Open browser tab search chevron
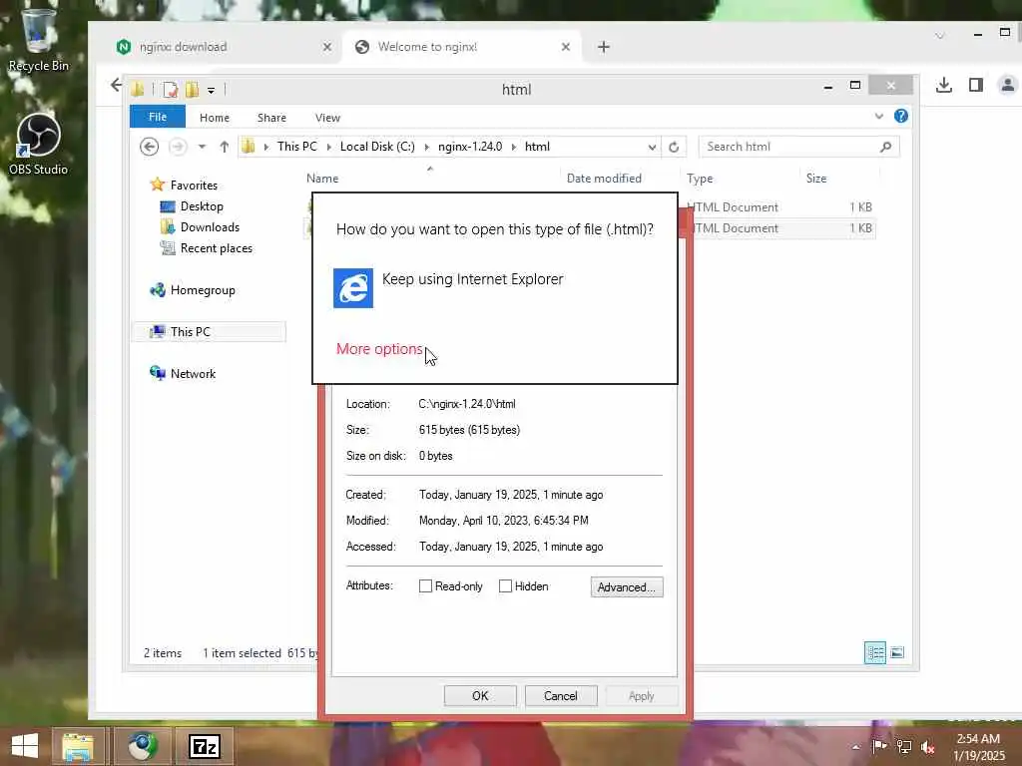The image size is (1022, 766). (x=940, y=36)
